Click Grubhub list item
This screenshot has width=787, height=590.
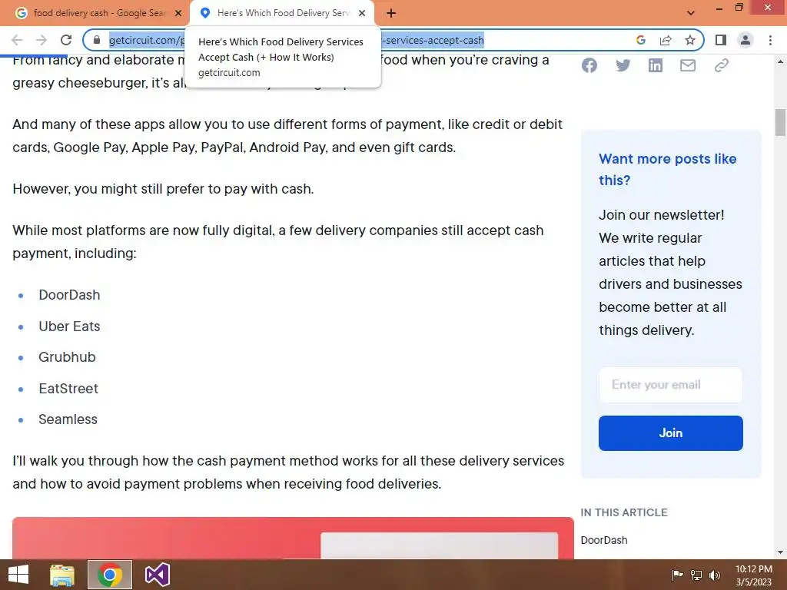[x=68, y=357]
